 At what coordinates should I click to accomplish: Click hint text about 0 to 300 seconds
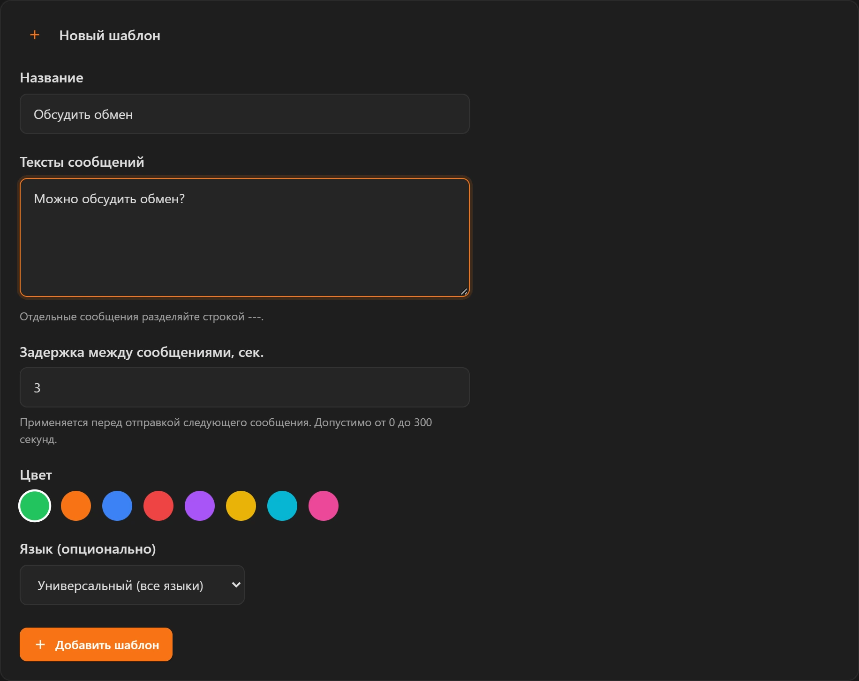226,431
